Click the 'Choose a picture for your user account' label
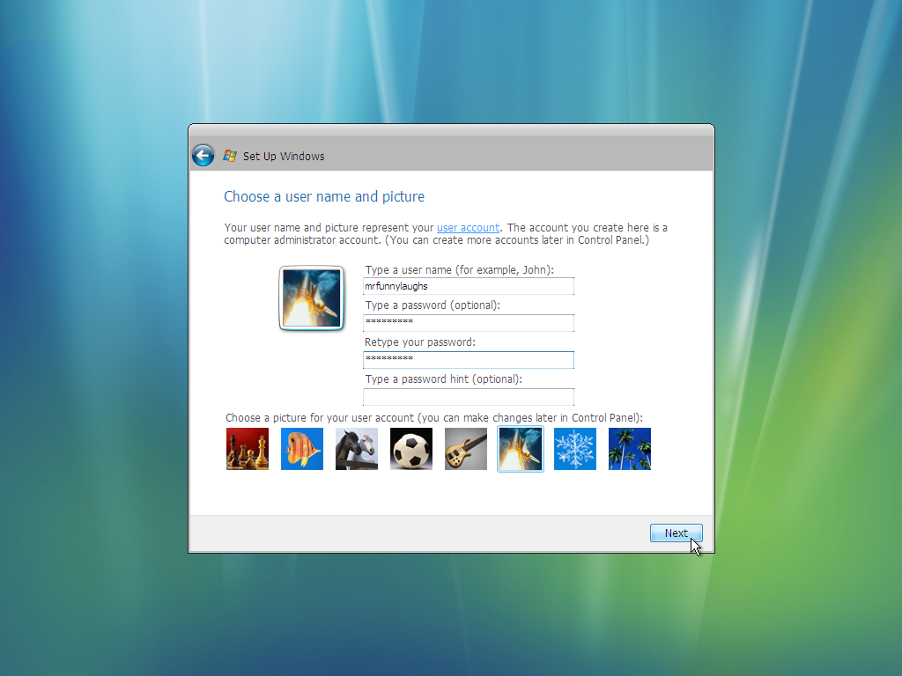Screen dimensions: 902x676 tap(433, 418)
